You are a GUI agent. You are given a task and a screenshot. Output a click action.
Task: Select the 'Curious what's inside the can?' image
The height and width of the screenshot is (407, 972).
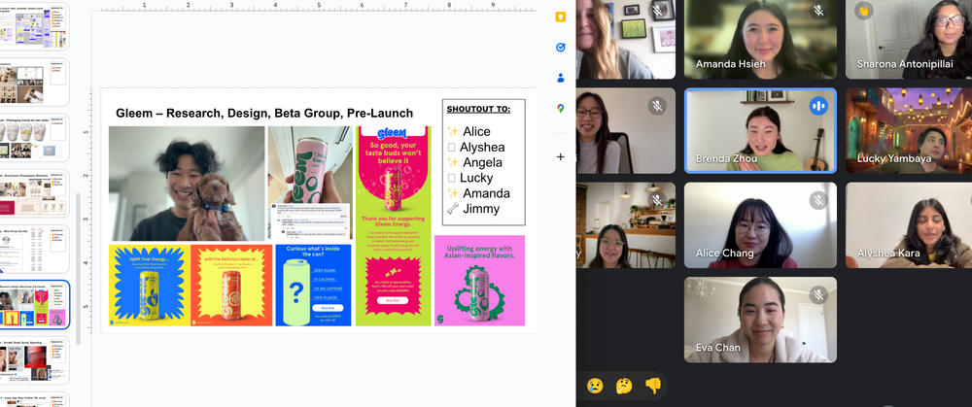(x=313, y=285)
